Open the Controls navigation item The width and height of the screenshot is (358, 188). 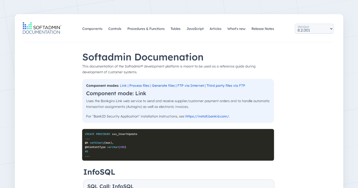point(115,29)
